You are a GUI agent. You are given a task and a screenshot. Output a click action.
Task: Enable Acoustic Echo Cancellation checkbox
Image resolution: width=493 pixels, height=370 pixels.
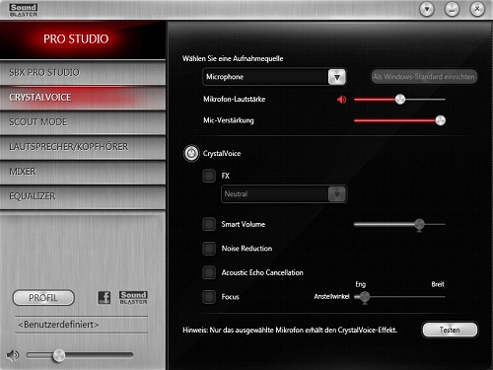pos(209,272)
